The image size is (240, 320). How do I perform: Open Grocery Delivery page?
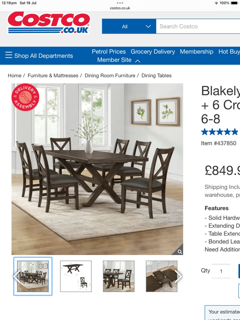tap(153, 52)
